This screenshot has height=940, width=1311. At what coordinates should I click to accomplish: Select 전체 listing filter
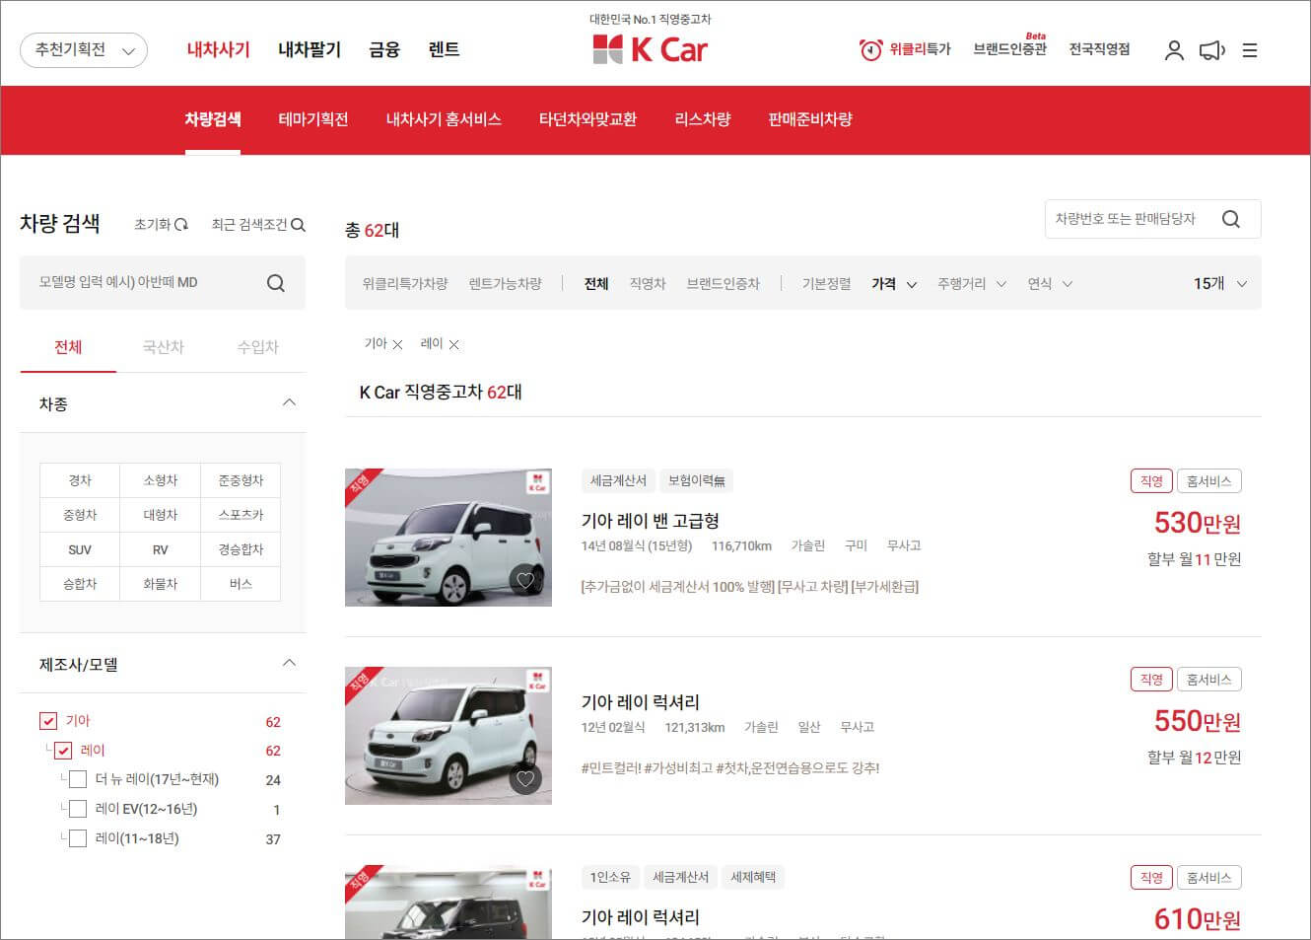pos(596,284)
